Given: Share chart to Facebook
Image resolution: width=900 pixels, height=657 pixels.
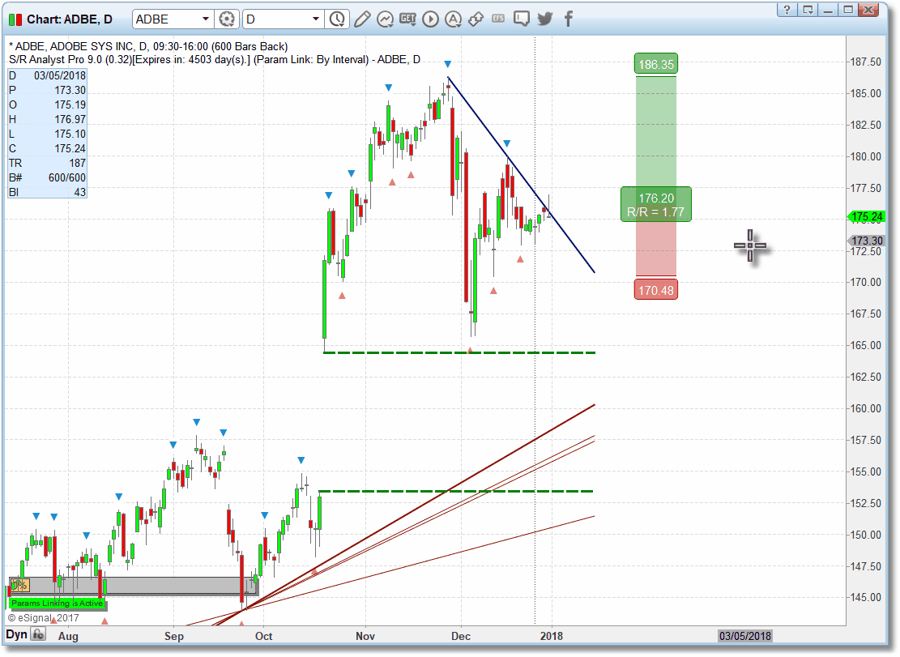Looking at the screenshot, I should click(x=568, y=19).
